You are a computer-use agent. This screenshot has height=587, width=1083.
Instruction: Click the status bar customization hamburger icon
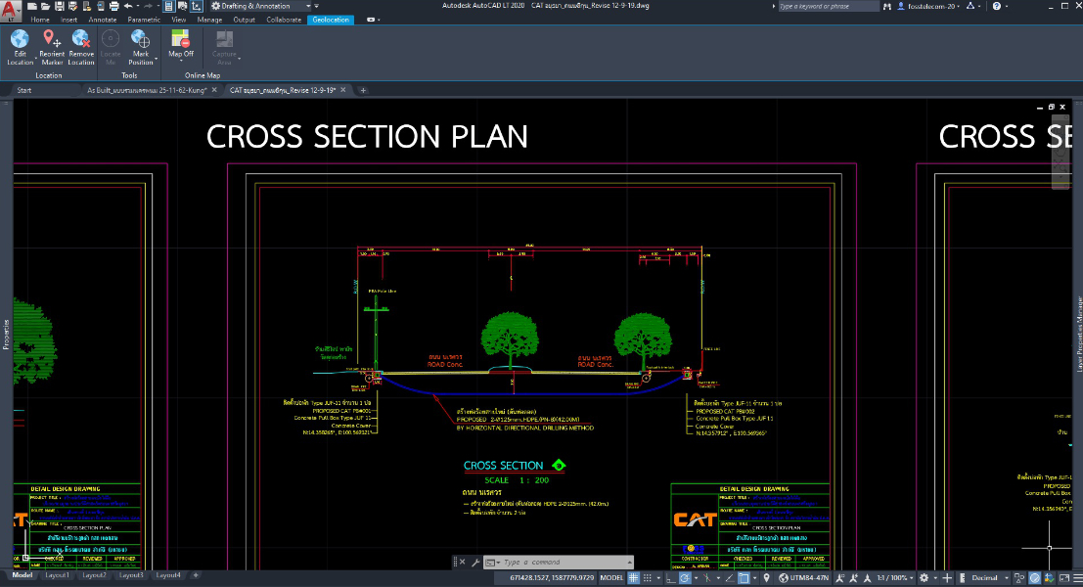(x=1078, y=578)
